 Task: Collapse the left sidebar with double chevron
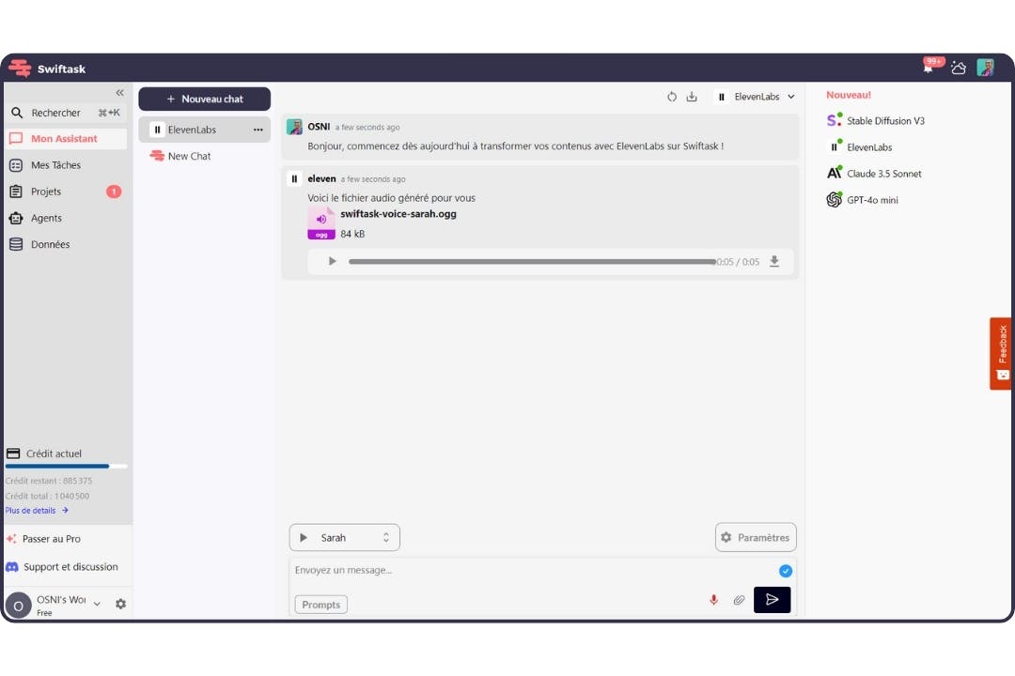[119, 93]
